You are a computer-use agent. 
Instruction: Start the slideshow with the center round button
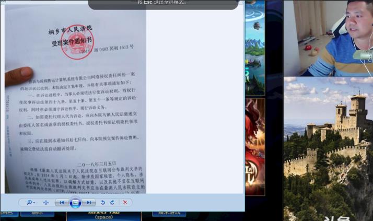[x=75, y=202]
